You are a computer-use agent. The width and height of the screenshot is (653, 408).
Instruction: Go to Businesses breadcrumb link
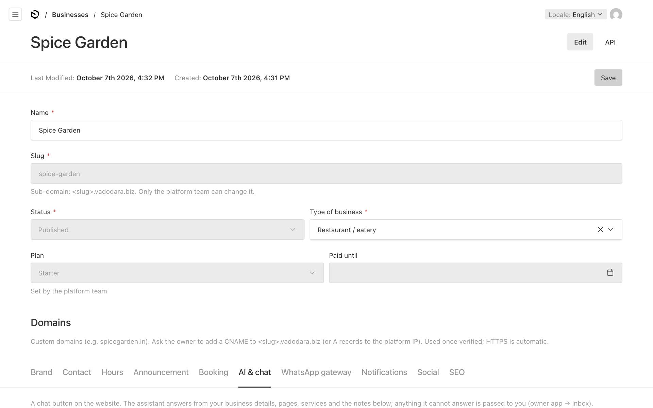(70, 15)
